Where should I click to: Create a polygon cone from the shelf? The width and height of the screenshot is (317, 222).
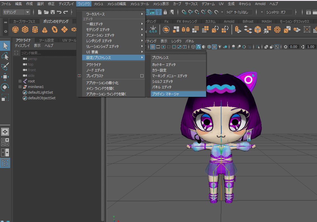coord(45,29)
